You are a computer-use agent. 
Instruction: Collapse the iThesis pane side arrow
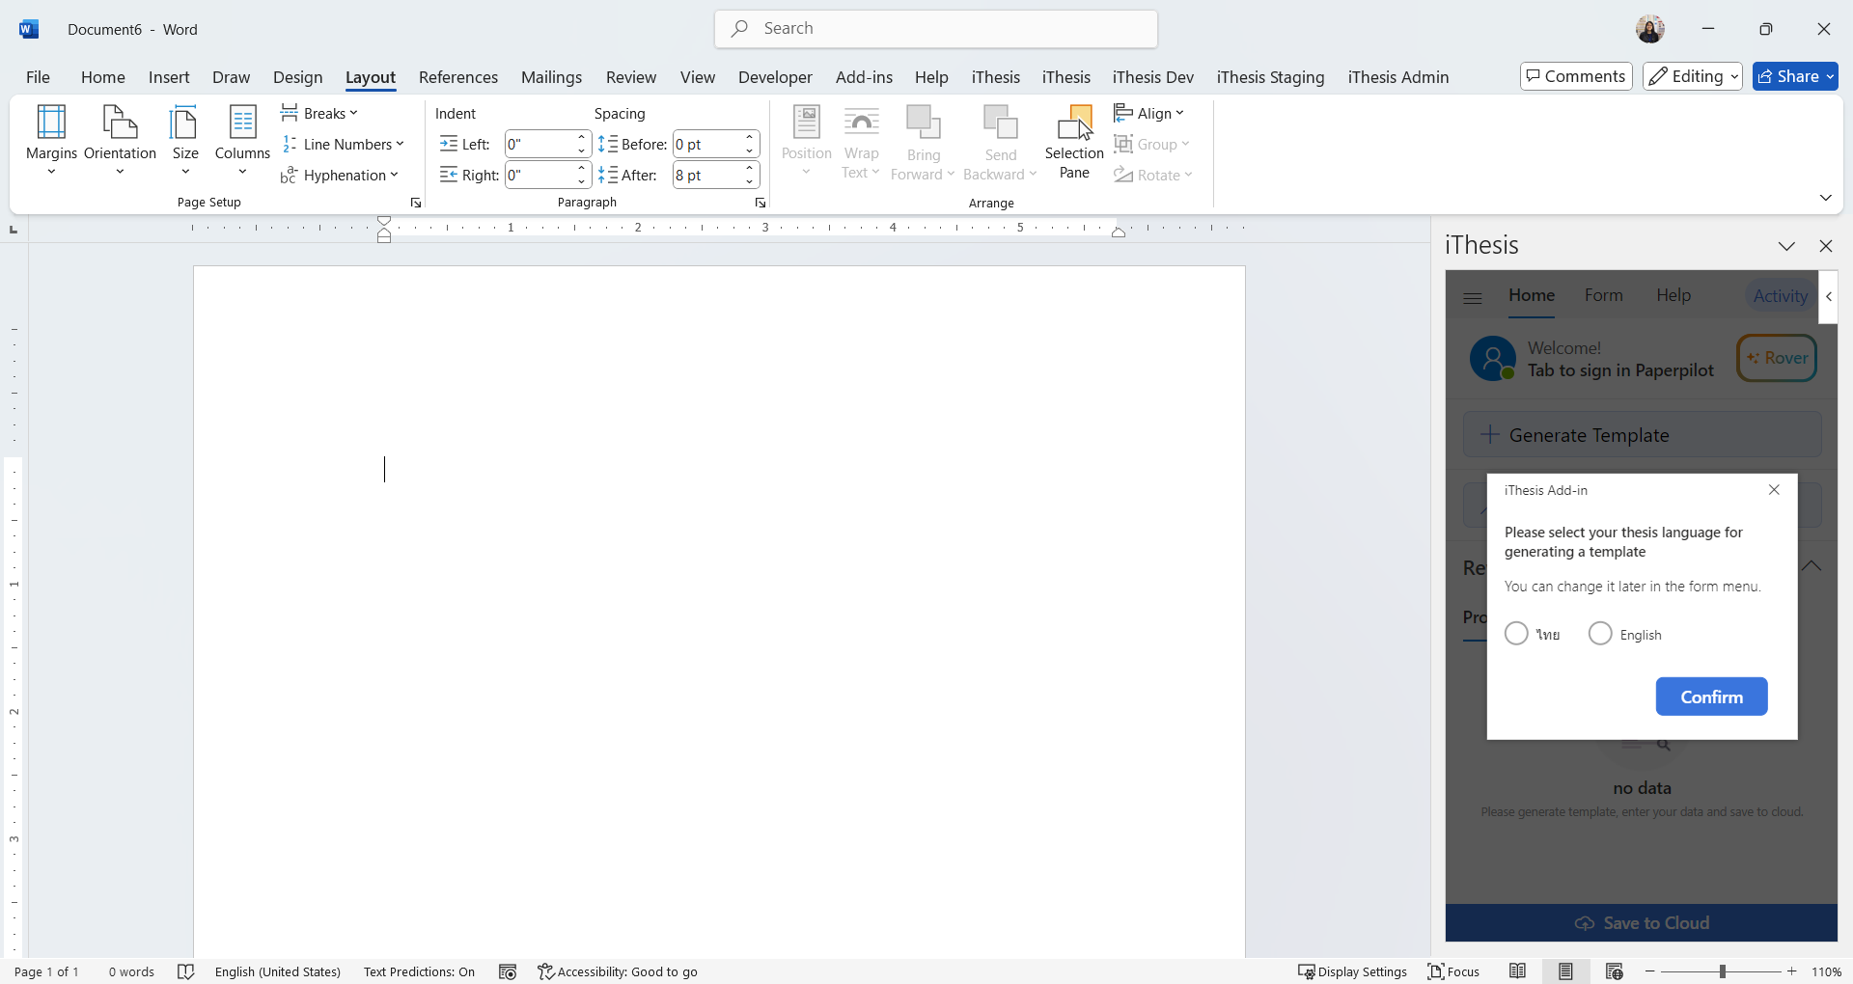tap(1828, 297)
